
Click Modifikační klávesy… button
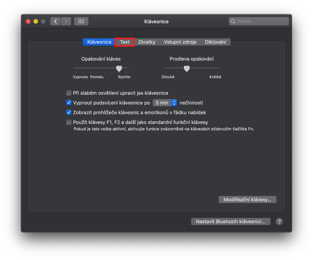click(x=247, y=199)
